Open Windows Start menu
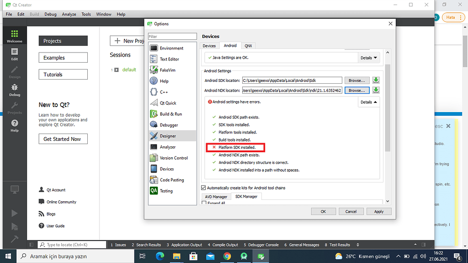 pos(8,256)
